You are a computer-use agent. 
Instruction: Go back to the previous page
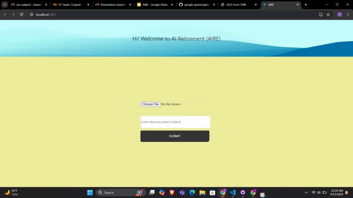coord(5,14)
